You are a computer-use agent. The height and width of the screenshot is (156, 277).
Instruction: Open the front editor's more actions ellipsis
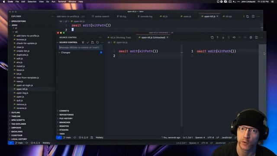pos(262,38)
